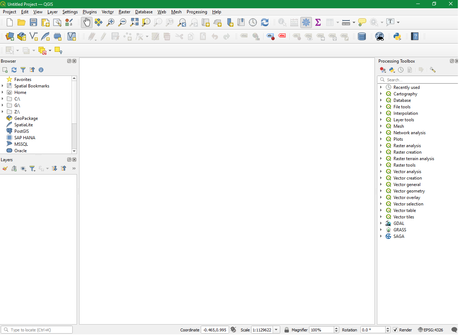
Task: Close the Browser panel
Action: [74, 61]
